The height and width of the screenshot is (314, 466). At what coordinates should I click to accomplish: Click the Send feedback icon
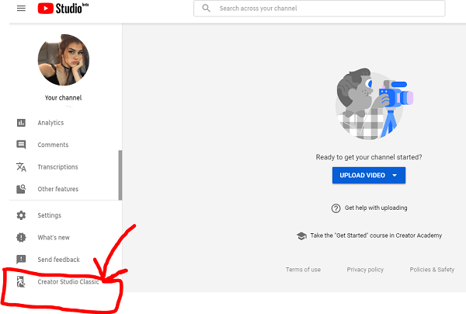[x=21, y=260]
